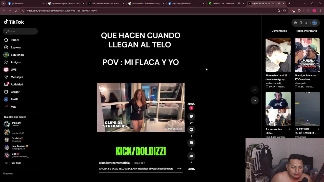This screenshot has height=182, width=324.
Task: Click the video playing area
Action: coord(141,107)
